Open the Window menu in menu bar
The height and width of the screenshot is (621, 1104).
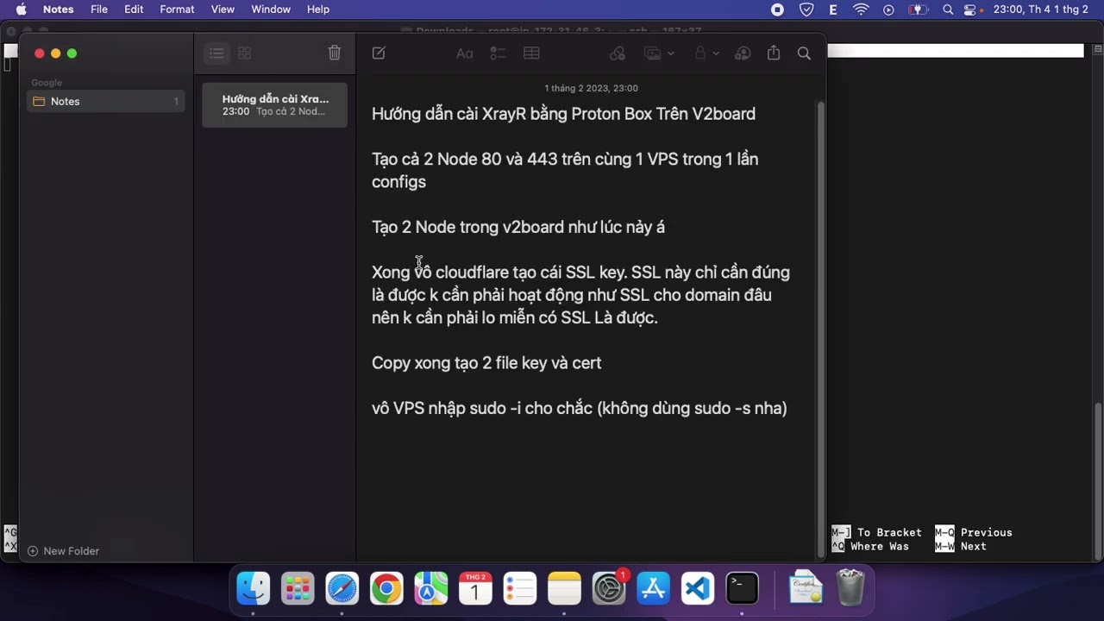pyautogui.click(x=270, y=9)
